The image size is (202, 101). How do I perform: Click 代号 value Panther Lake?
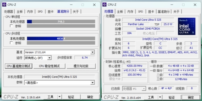(136, 24)
